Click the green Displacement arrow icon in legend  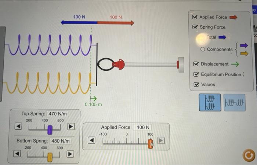[x=235, y=64]
